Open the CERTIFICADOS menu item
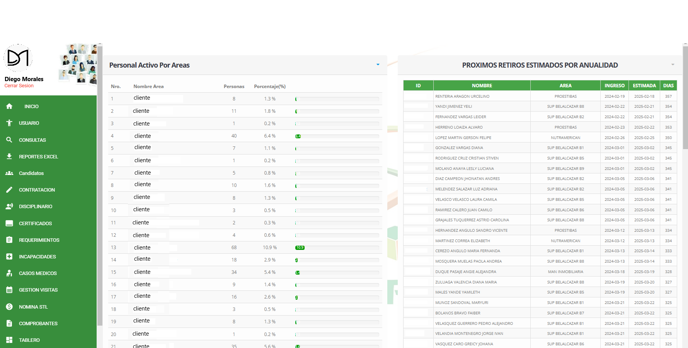This screenshot has height=348, width=688. pyautogui.click(x=35, y=223)
